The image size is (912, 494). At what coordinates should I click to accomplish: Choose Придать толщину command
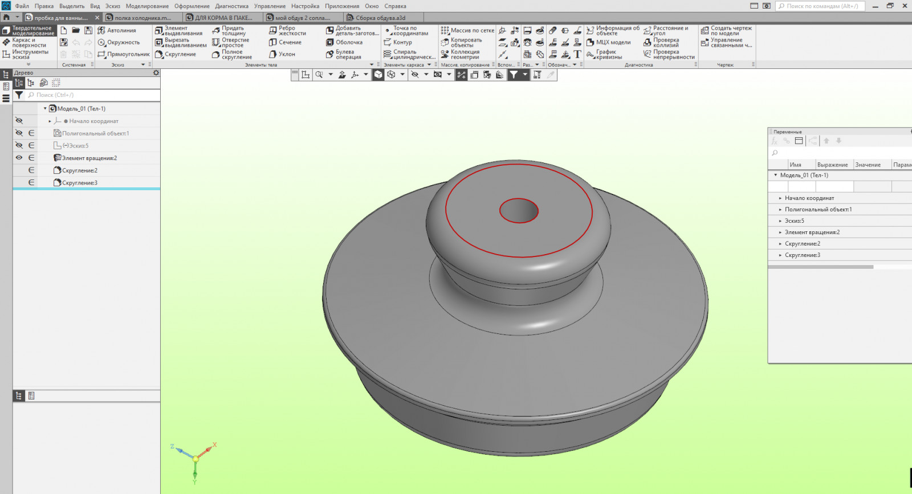[229, 30]
